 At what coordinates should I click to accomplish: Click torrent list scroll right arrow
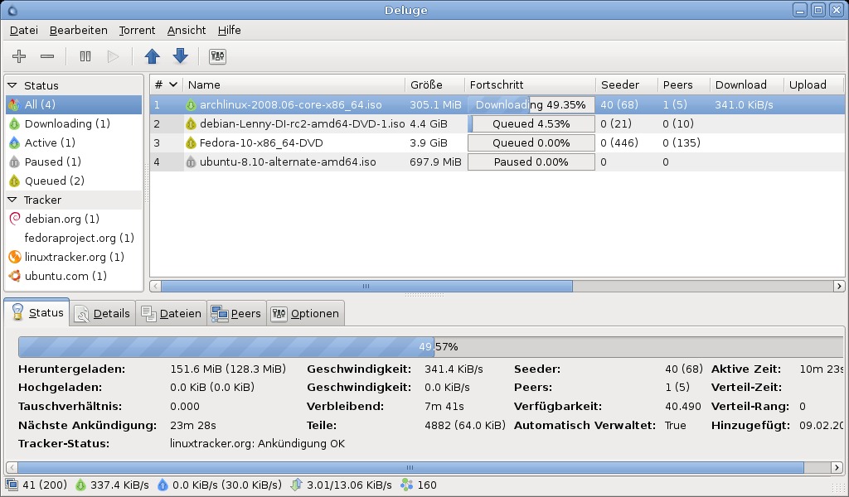click(839, 286)
